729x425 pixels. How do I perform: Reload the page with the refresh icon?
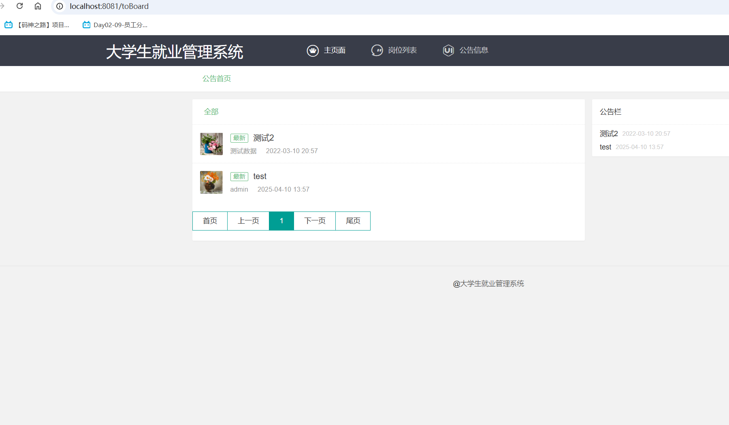point(19,6)
